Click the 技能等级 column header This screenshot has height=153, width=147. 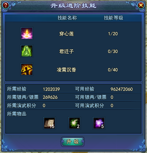(114, 18)
